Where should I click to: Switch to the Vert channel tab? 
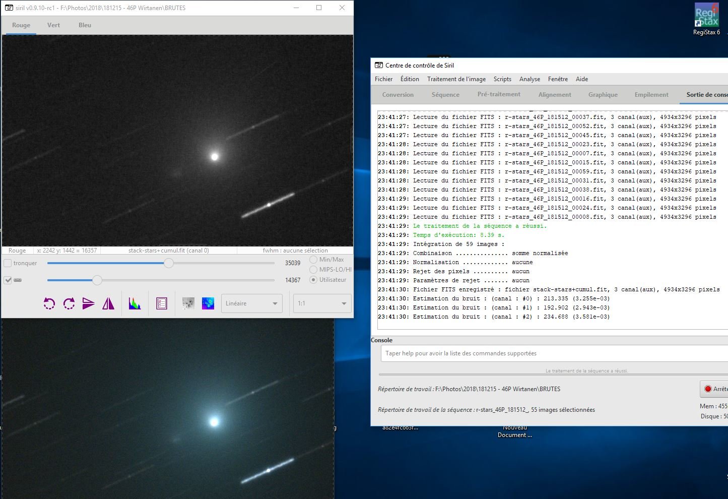pos(53,25)
